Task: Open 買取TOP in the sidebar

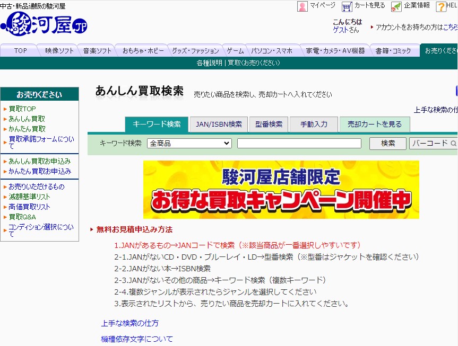Action: [x=22, y=109]
